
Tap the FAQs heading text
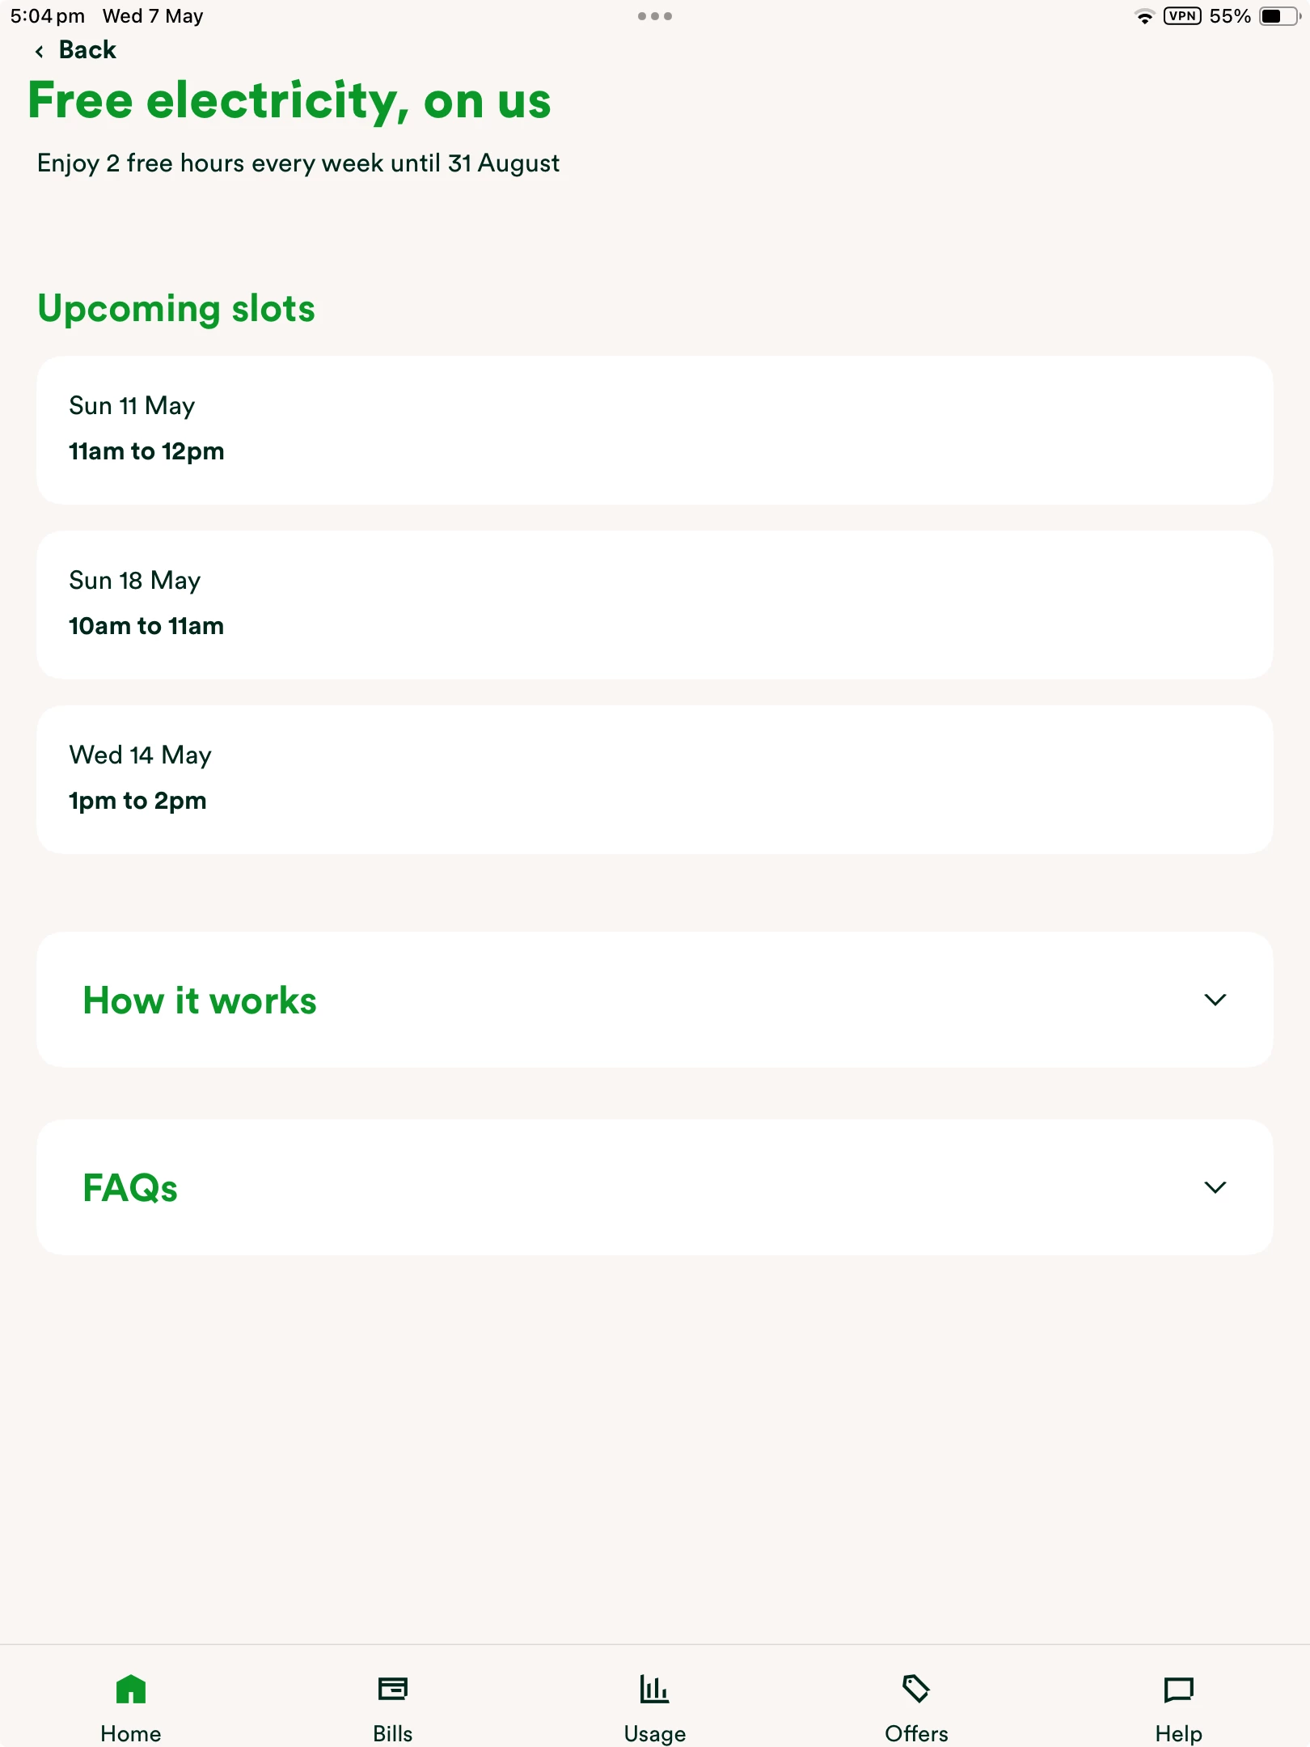pos(130,1188)
